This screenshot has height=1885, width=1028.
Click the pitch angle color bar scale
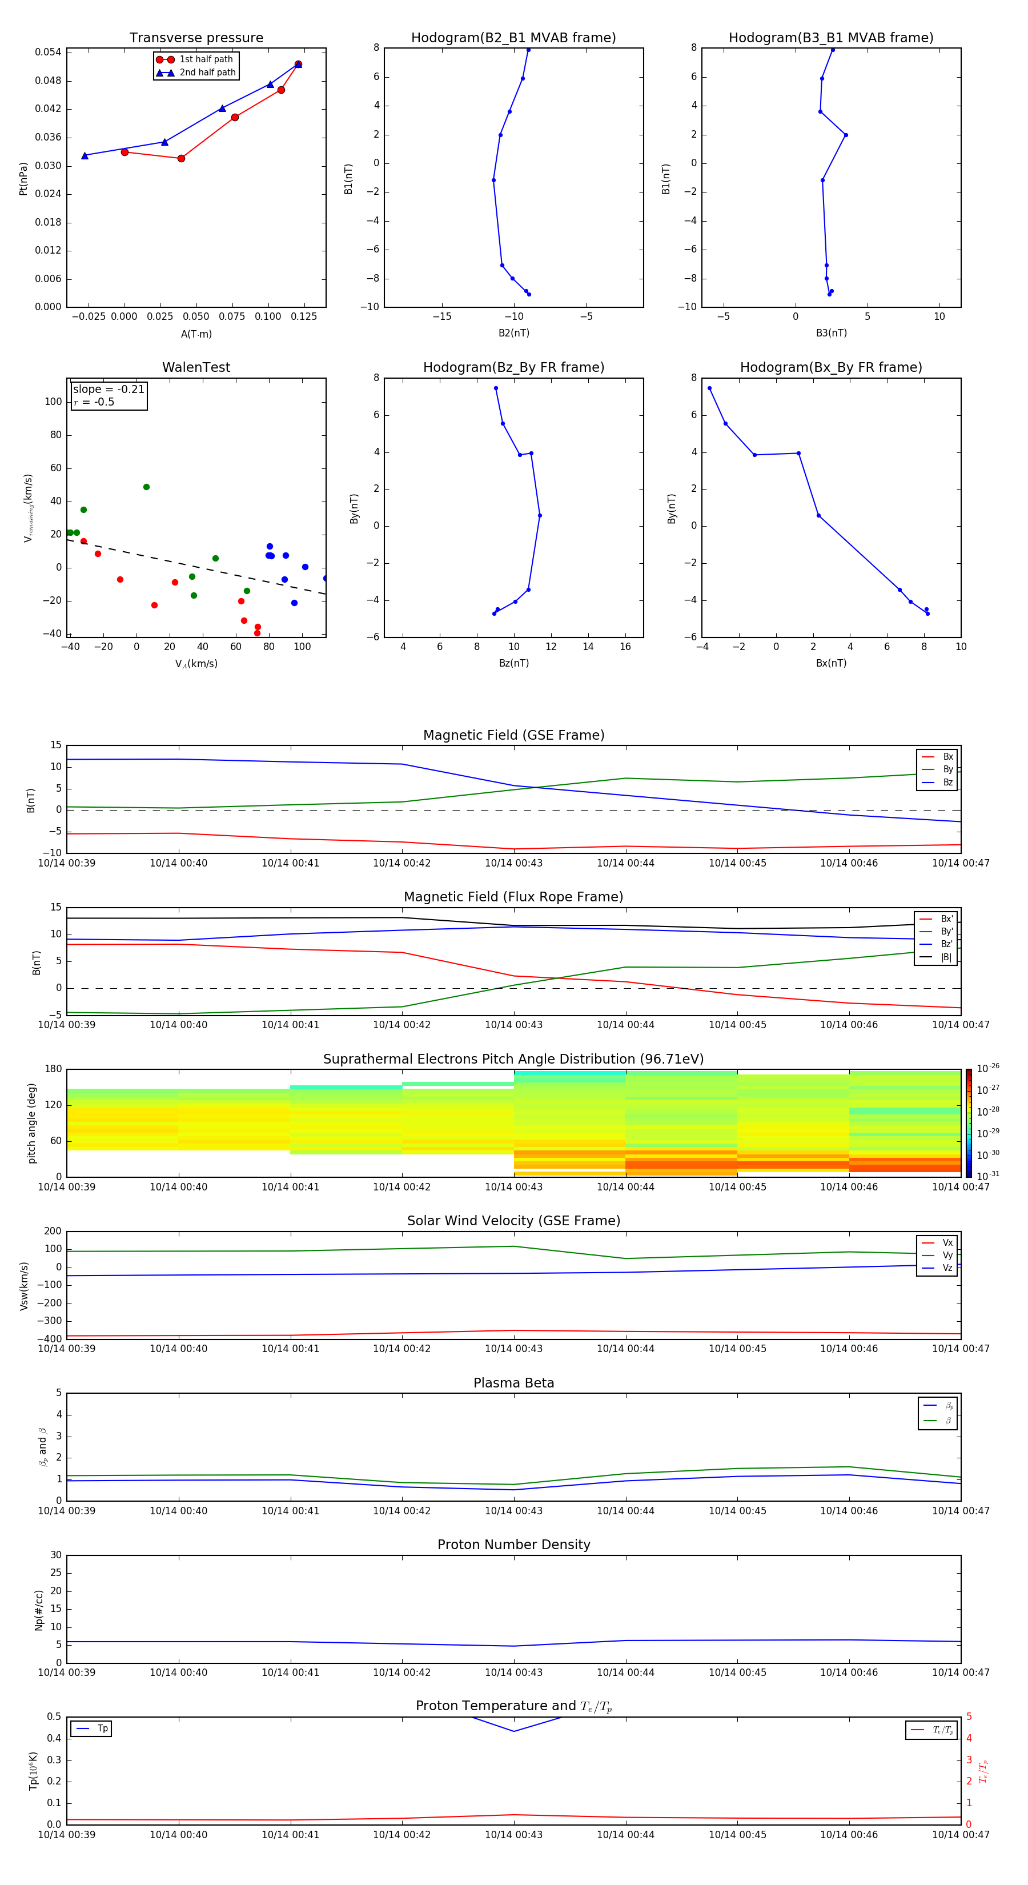(x=969, y=1123)
